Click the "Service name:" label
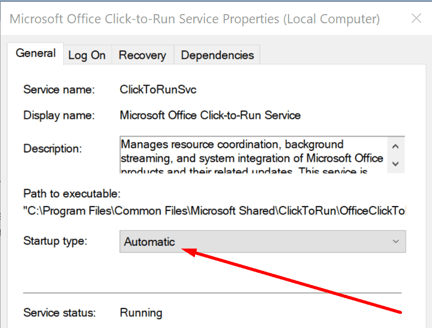 pyautogui.click(x=59, y=90)
